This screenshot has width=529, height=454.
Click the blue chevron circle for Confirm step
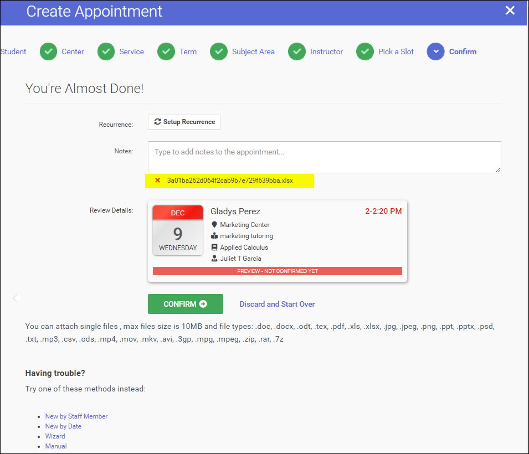(x=435, y=51)
